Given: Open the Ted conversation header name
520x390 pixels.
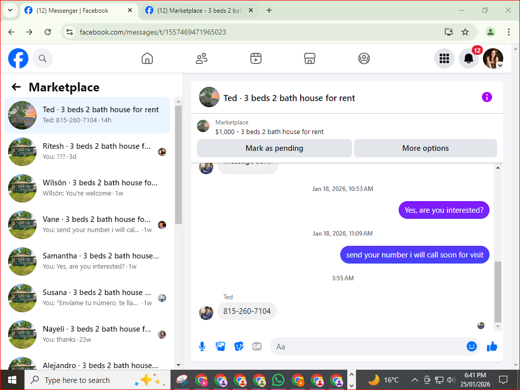Looking at the screenshot, I should click(x=289, y=98).
